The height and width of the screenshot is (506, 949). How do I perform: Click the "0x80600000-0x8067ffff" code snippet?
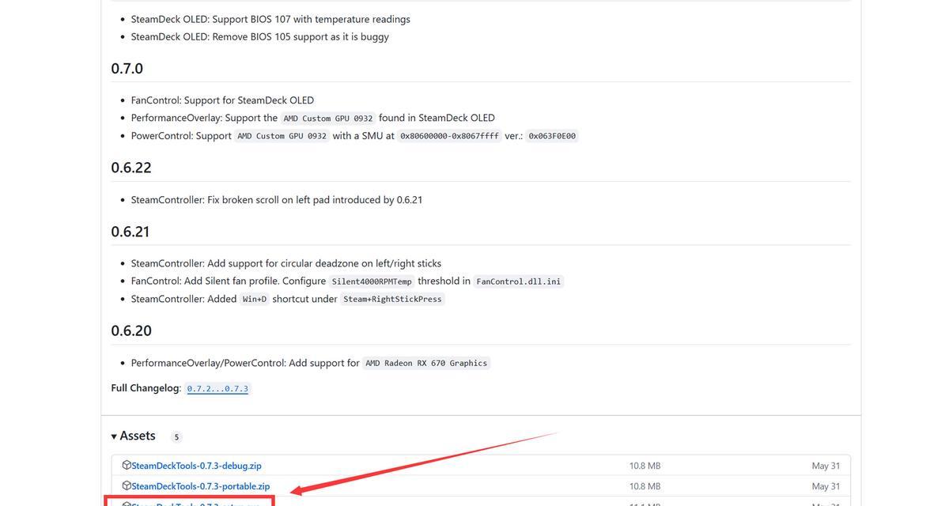[450, 136]
